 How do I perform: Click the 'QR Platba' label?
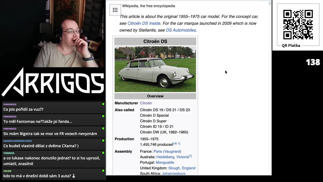291,45
